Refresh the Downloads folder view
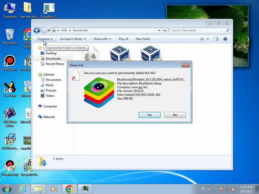259x194 pixels. pyautogui.click(x=165, y=30)
